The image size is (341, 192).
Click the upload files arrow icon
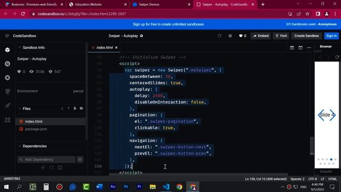[69, 108]
